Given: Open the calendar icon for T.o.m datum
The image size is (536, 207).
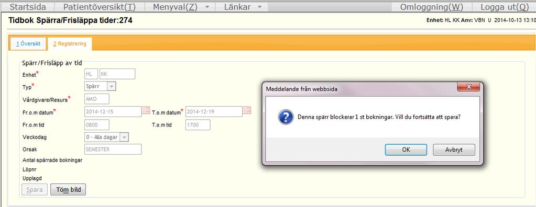Looking at the screenshot, I should pos(247,110).
